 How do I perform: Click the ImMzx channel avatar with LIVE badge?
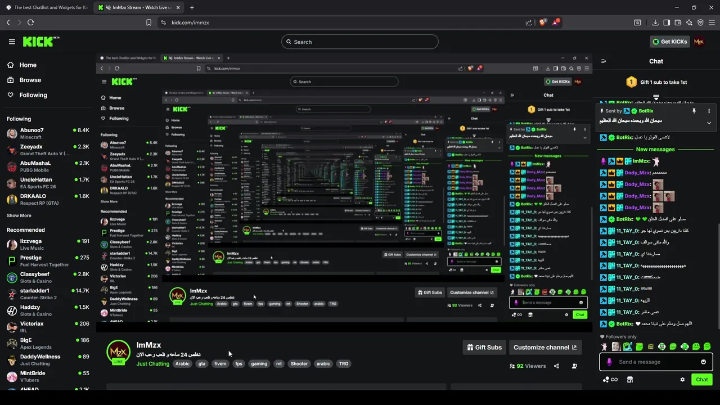pyautogui.click(x=118, y=353)
